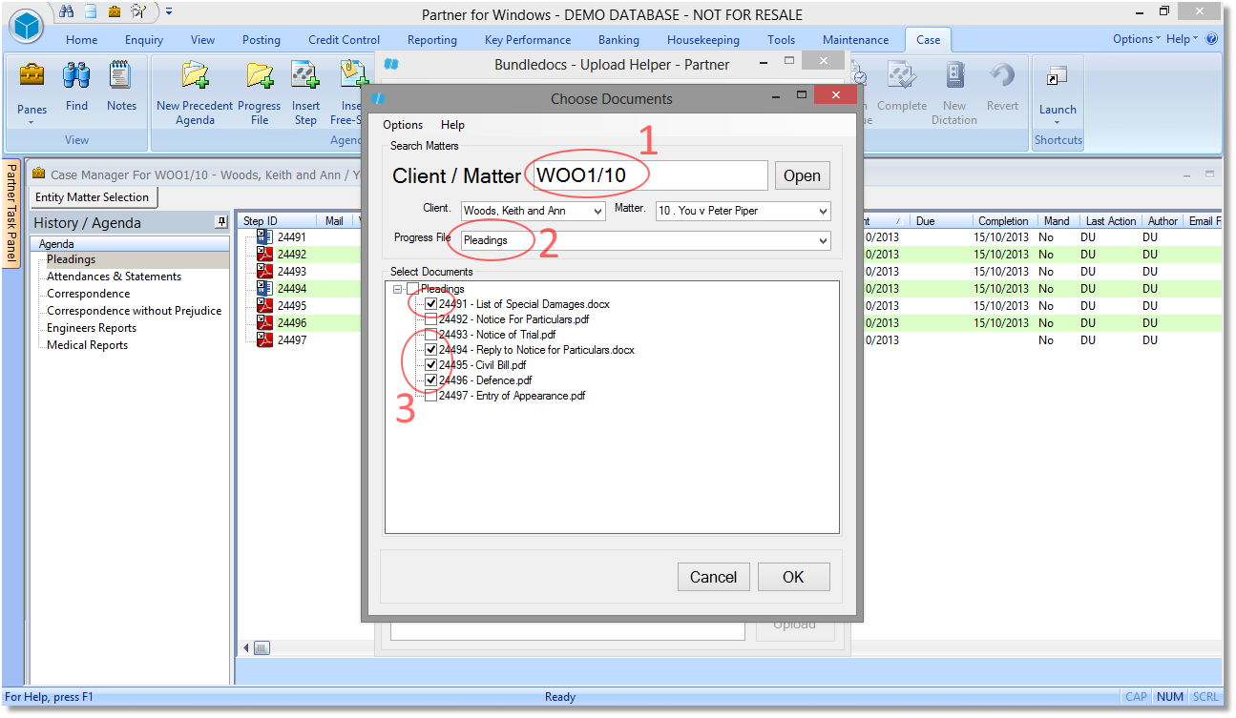
Task: Click the left arrow of step list scrollbar
Action: coord(246,648)
